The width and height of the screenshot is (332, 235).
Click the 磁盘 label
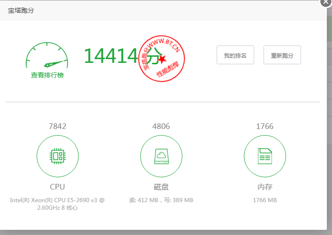161,187
